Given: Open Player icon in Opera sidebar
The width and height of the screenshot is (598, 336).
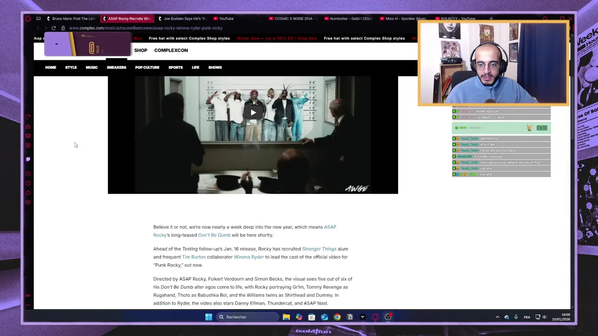Looking at the screenshot, I should (28, 174).
